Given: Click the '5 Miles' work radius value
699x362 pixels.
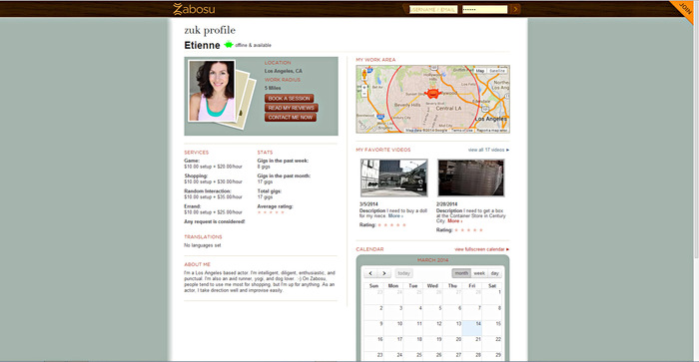Looking at the screenshot, I should [273, 88].
